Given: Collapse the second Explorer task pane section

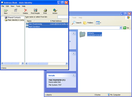Looking at the screenshot, I should [74, 54].
